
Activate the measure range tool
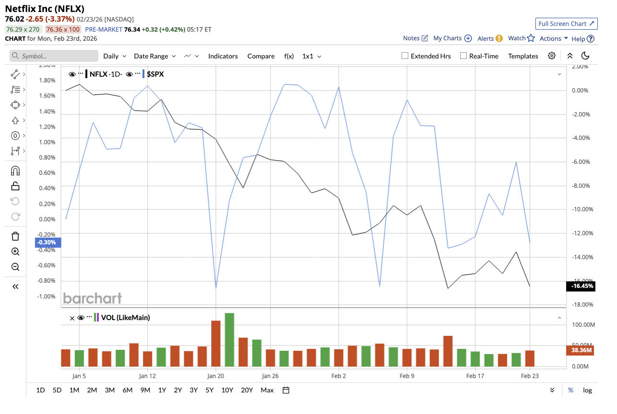(15, 151)
